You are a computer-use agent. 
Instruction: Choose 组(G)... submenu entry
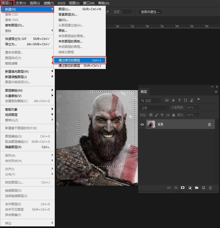[79, 20]
